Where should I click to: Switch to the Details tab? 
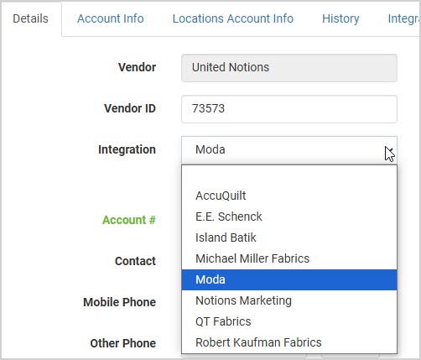[31, 18]
